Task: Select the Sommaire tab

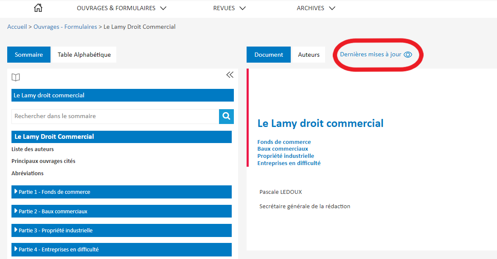Action: (x=29, y=55)
